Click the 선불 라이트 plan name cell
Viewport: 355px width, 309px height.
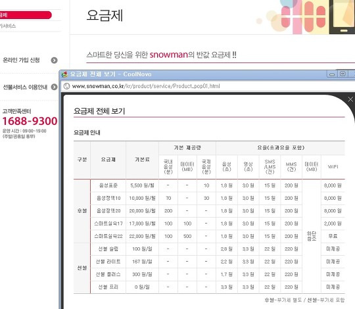click(108, 262)
